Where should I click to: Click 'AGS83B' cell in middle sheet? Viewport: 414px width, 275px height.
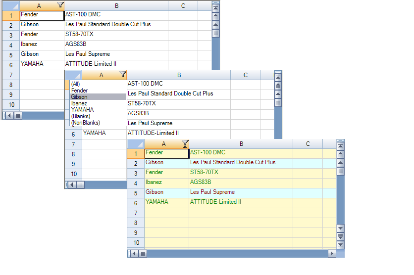[178, 114]
